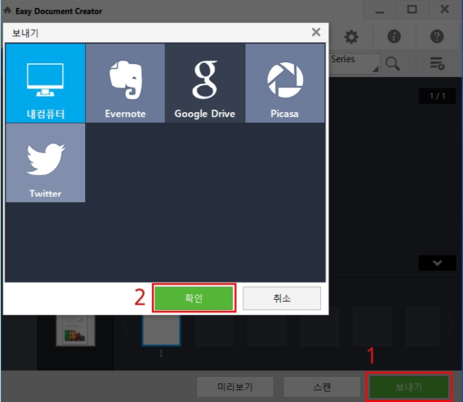
Task: Expand the down chevron panel button
Action: tap(437, 263)
